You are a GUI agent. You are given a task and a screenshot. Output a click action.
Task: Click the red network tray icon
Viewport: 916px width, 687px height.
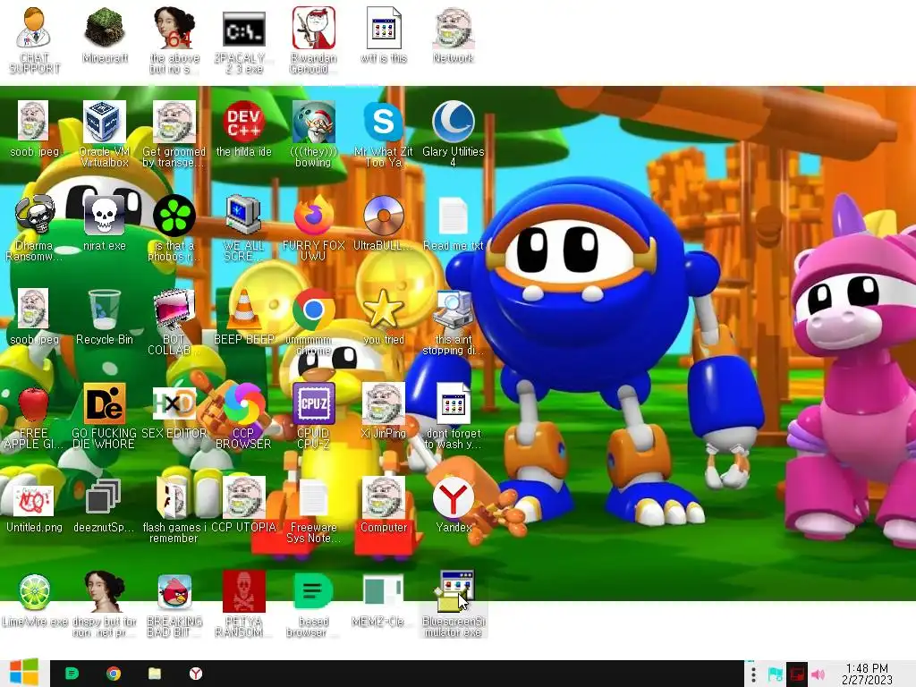796,674
